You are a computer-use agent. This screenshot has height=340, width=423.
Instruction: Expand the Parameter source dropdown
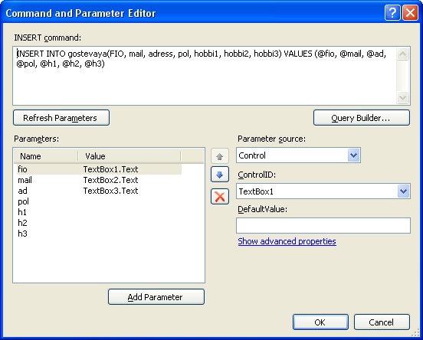[x=354, y=155]
